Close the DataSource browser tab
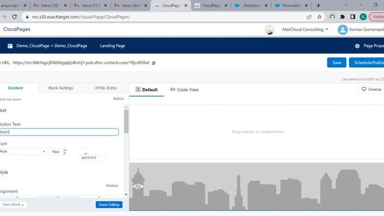 (x=266, y=5)
